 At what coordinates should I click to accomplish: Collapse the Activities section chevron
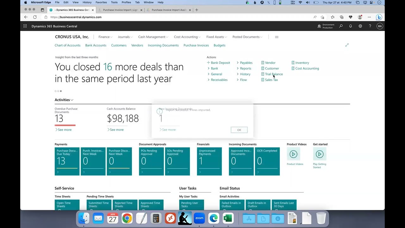click(x=72, y=100)
